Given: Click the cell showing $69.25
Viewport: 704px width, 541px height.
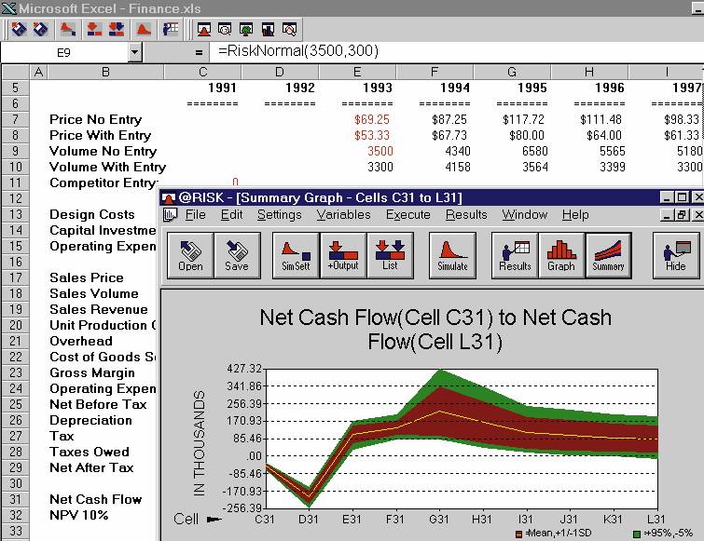Looking at the screenshot, I should tap(357, 119).
